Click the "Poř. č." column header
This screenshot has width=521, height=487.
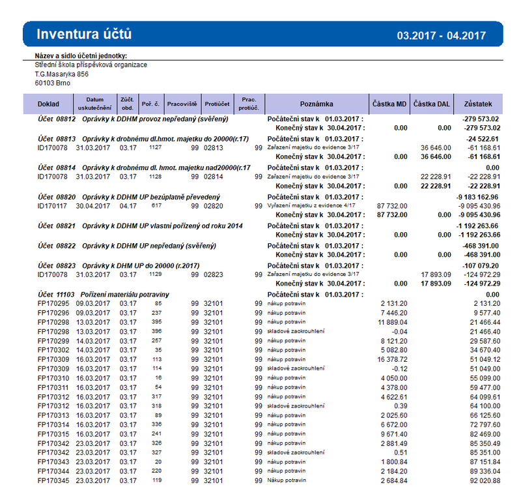pos(150,104)
